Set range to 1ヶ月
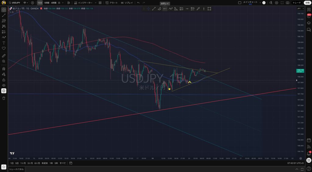 tap(23, 163)
